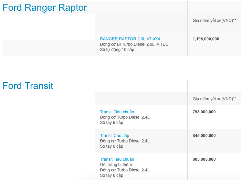
Task: Open Transit Tiêu chuẩn link above Transit Cao cấp
Action: [117, 112]
